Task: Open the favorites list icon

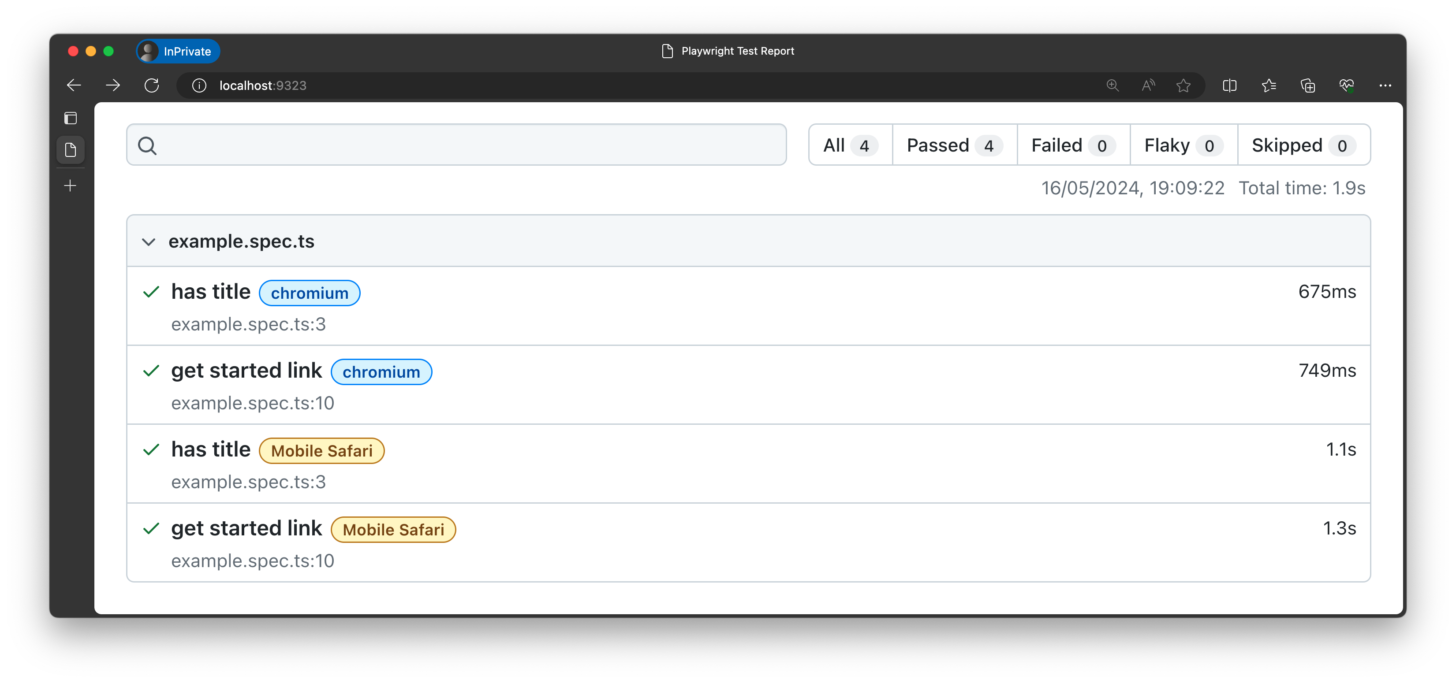Action: 1268,85
